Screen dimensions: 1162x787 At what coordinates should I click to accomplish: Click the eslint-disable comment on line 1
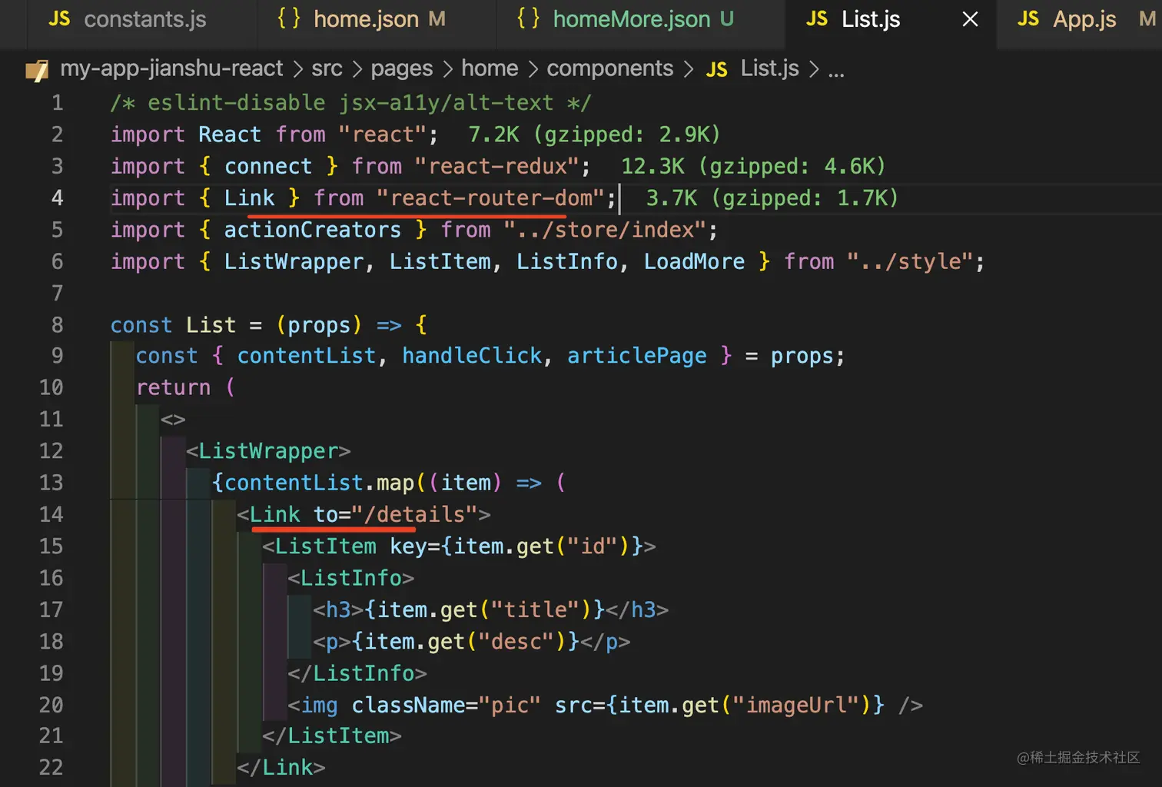click(x=350, y=103)
